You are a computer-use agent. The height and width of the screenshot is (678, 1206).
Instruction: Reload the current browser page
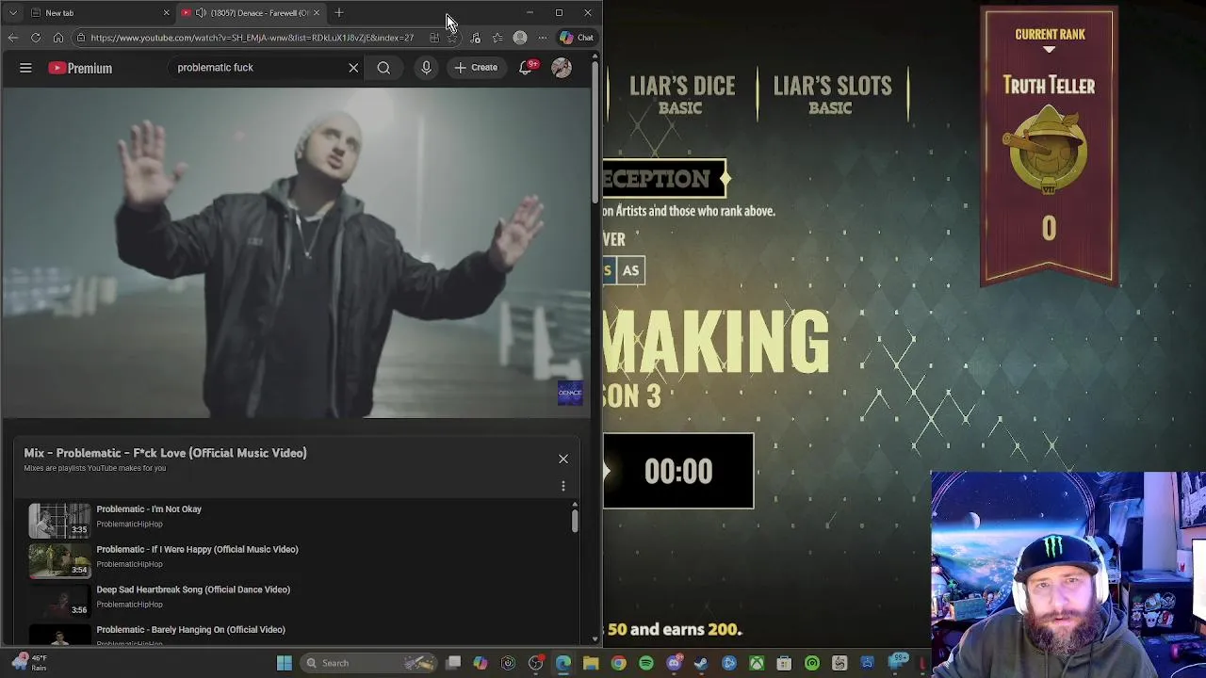click(36, 38)
